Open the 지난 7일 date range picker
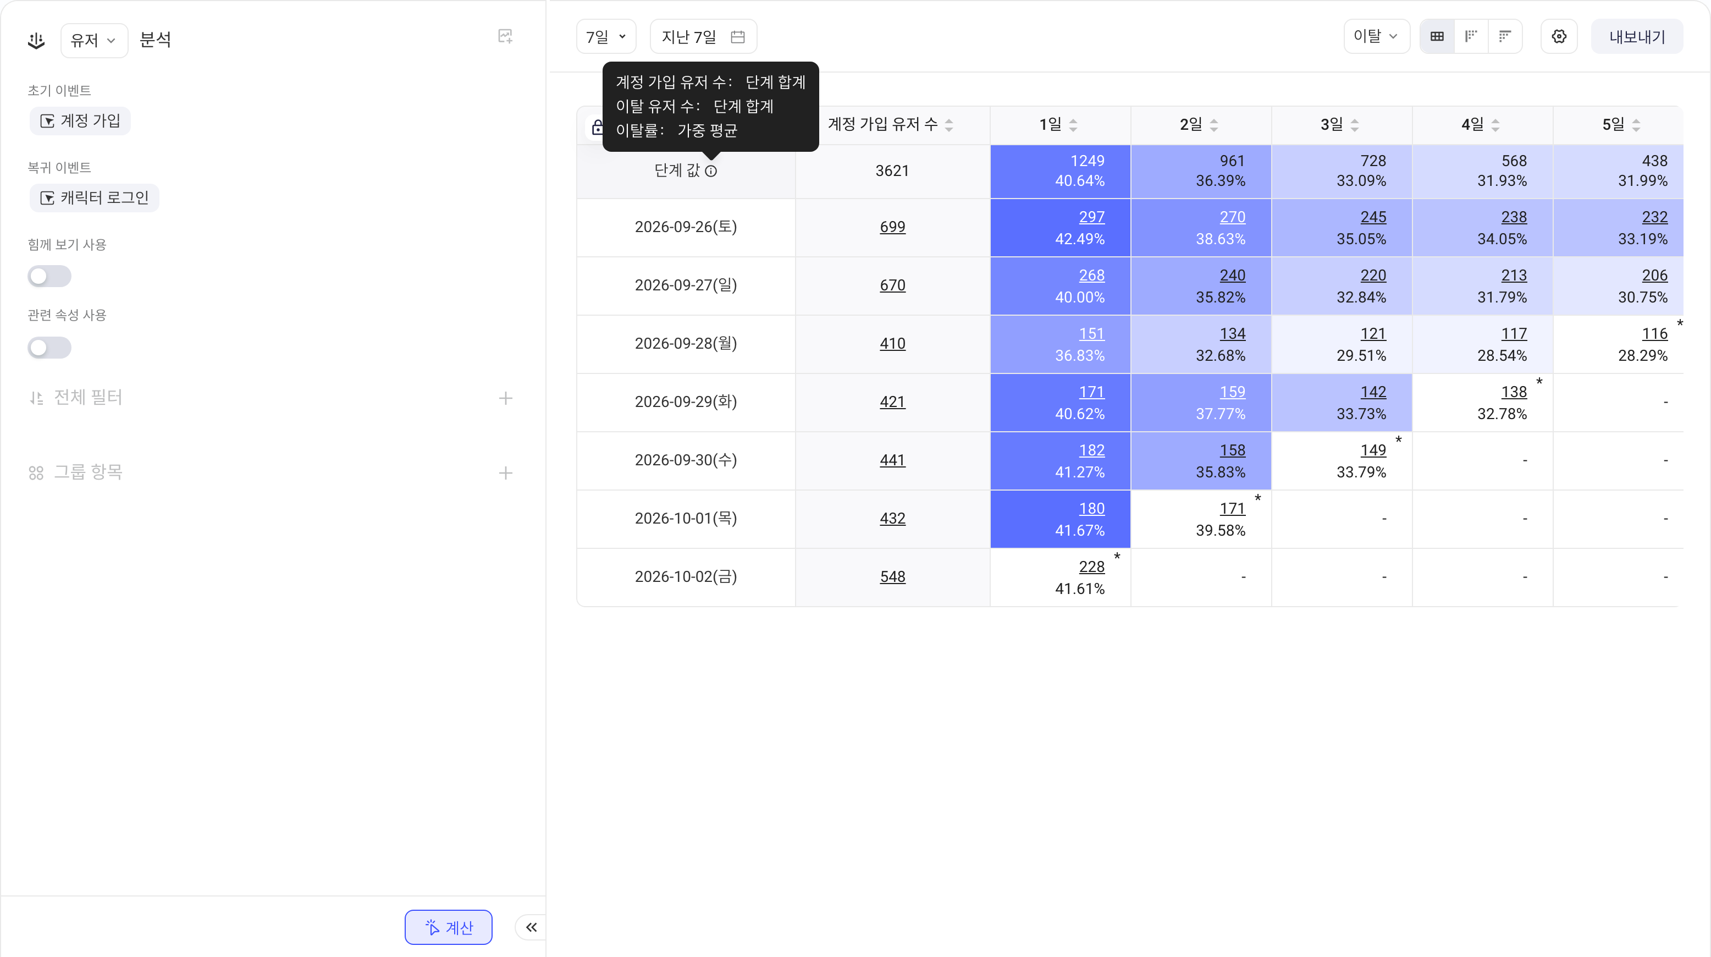Viewport: 1711px width, 957px height. click(703, 36)
